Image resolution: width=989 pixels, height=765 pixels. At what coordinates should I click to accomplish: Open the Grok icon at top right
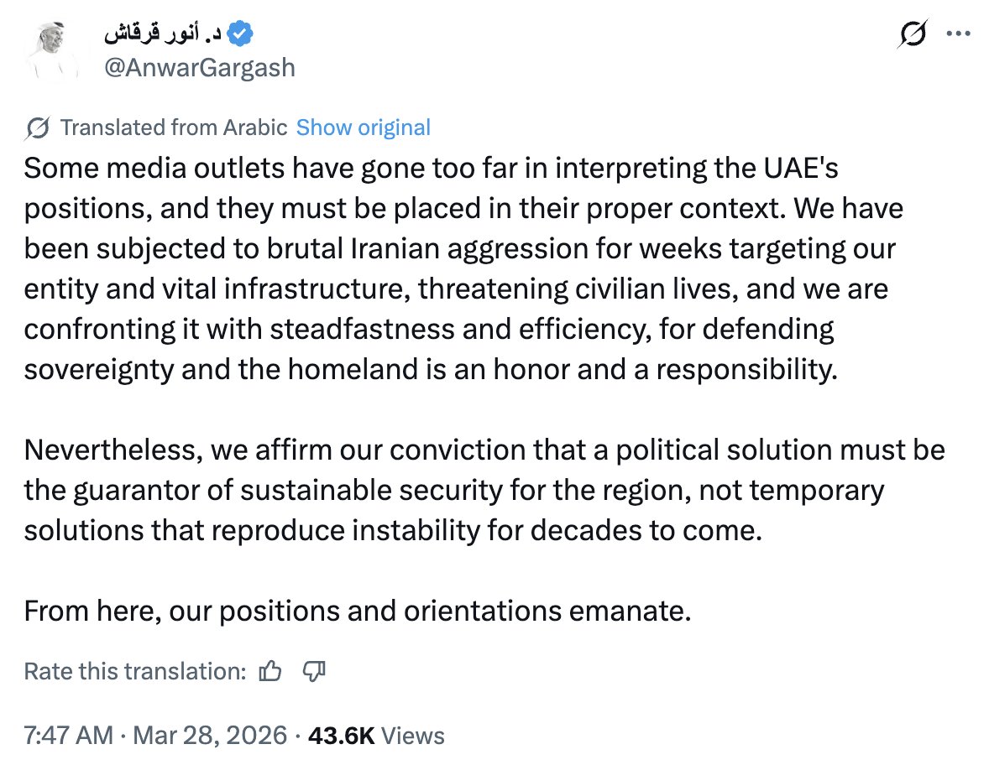912,34
